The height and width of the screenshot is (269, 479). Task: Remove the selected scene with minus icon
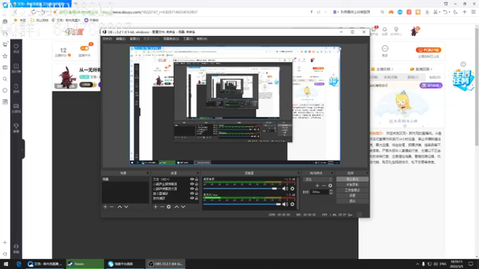[x=112, y=207]
